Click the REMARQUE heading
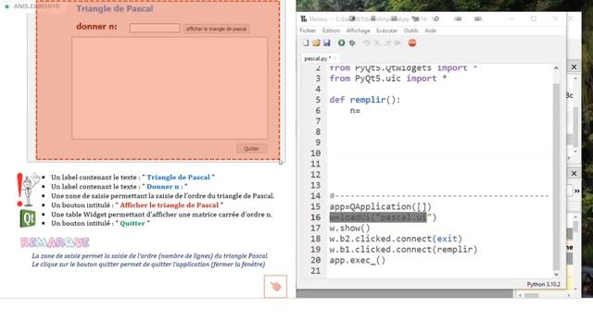593x333 pixels. (55, 242)
